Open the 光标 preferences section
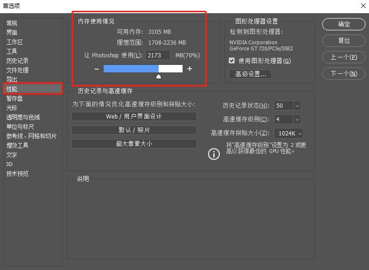The width and height of the screenshot is (369, 270). coord(12,108)
